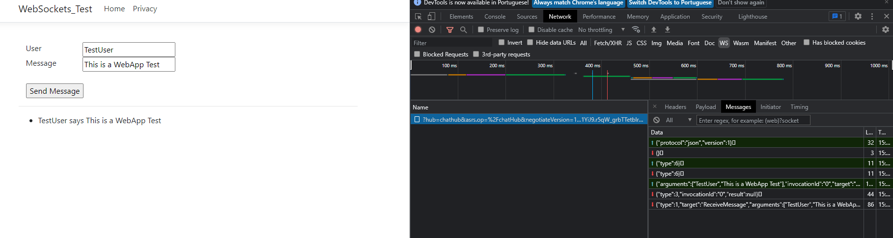The width and height of the screenshot is (893, 238).
Task: Enable Preserve log checkbox
Action: tap(481, 29)
